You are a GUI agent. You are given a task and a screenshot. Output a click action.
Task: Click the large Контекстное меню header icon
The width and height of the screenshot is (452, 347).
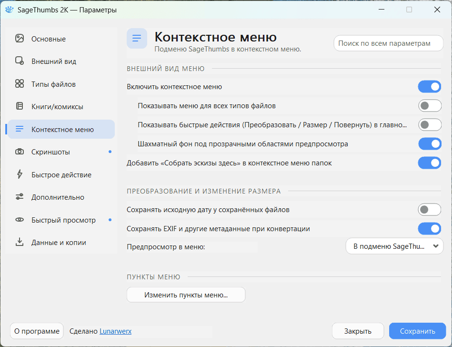click(137, 38)
